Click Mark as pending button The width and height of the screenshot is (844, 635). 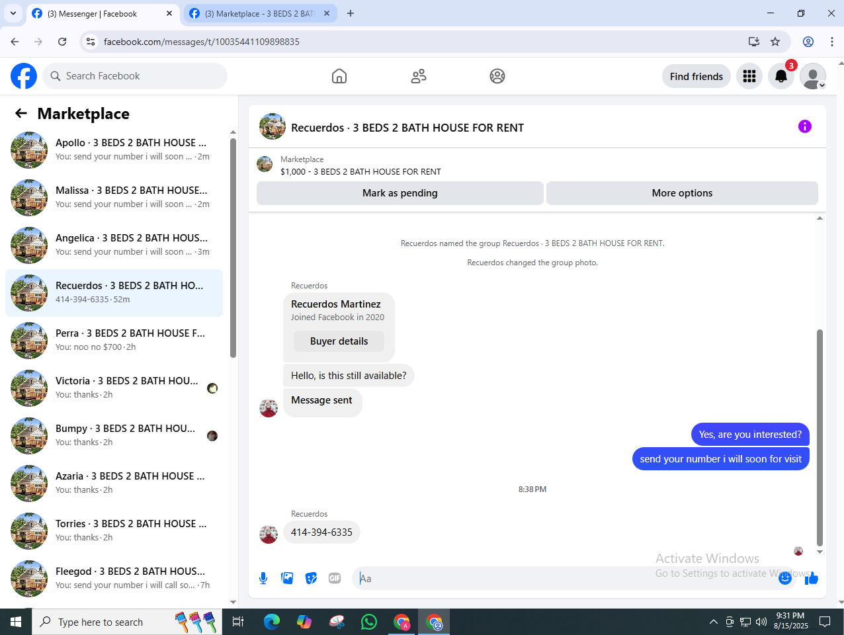(400, 193)
